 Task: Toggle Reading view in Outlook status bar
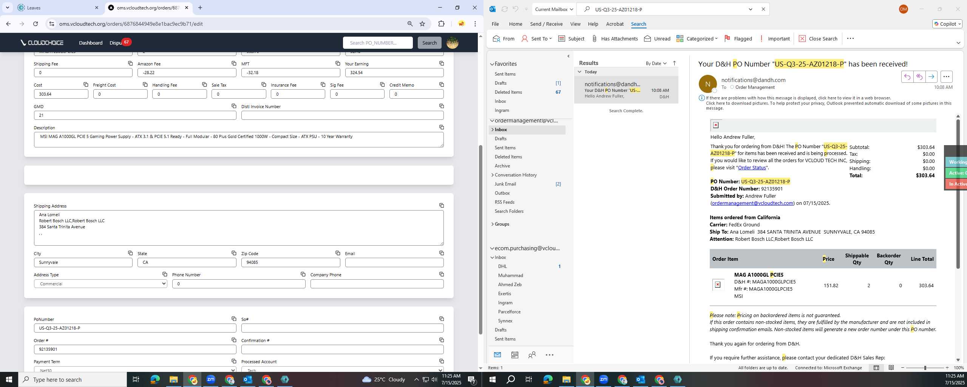click(891, 368)
